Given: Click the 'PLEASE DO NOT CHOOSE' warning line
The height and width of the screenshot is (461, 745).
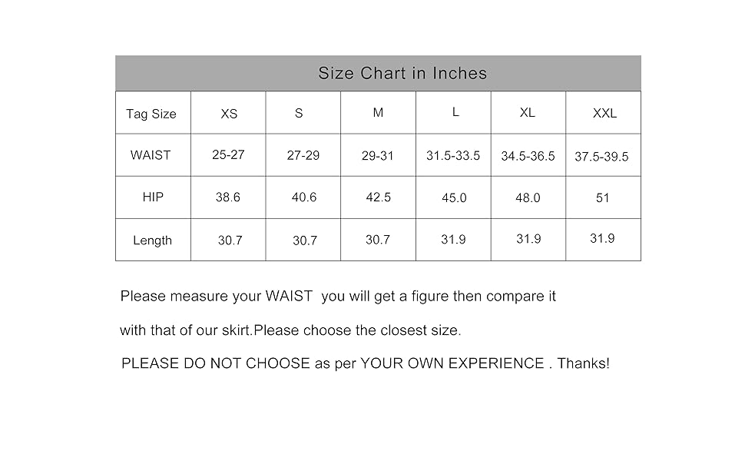Looking at the screenshot, I should [x=365, y=363].
